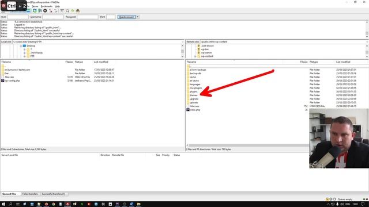
Task: Open Windows Start menu
Action: pyautogui.click(x=3, y=204)
